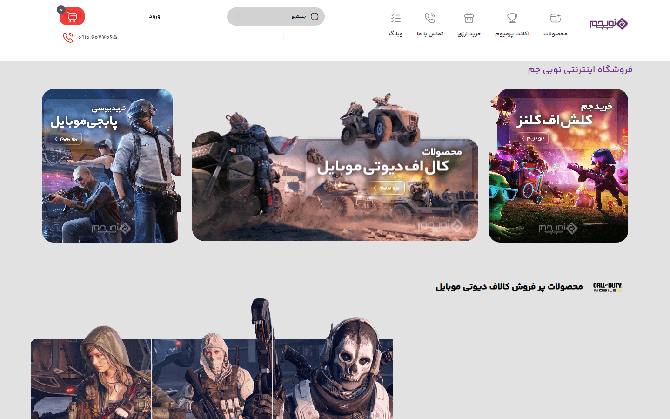This screenshot has width=670, height=419.
Task: Click the trophy icon for اکانت پرمیوم
Action: coord(512,18)
